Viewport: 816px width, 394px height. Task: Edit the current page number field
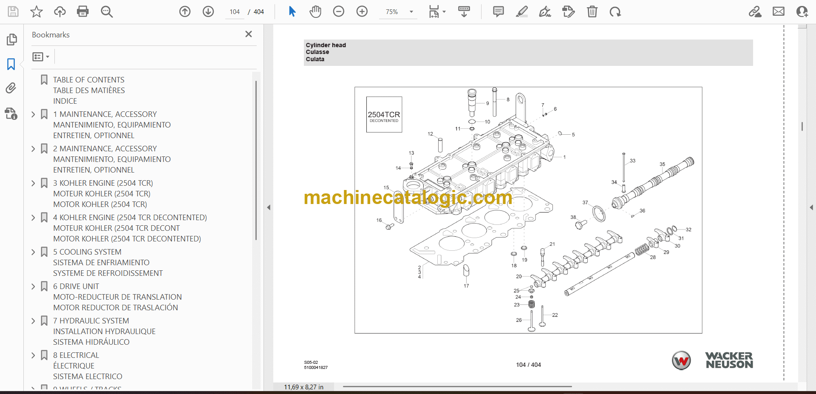click(235, 12)
